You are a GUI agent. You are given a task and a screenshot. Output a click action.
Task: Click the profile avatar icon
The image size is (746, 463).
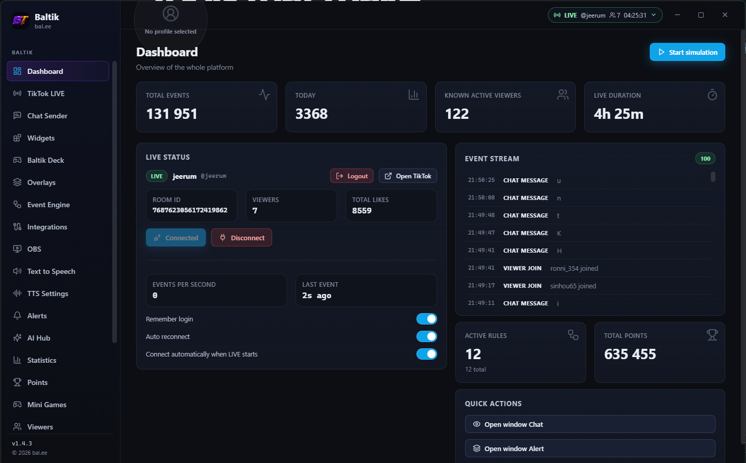[171, 13]
